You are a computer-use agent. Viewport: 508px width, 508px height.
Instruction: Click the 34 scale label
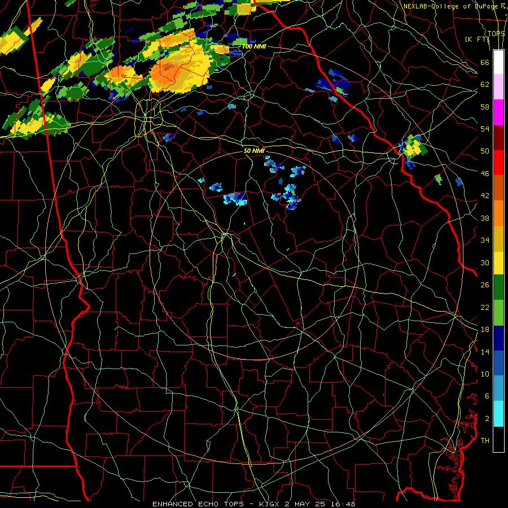485,240
